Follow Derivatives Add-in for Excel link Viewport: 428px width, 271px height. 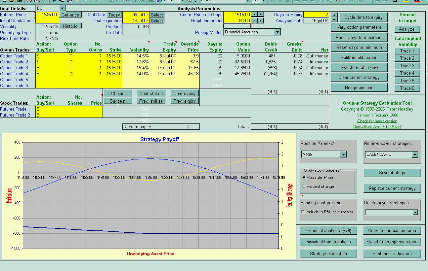tap(377, 127)
